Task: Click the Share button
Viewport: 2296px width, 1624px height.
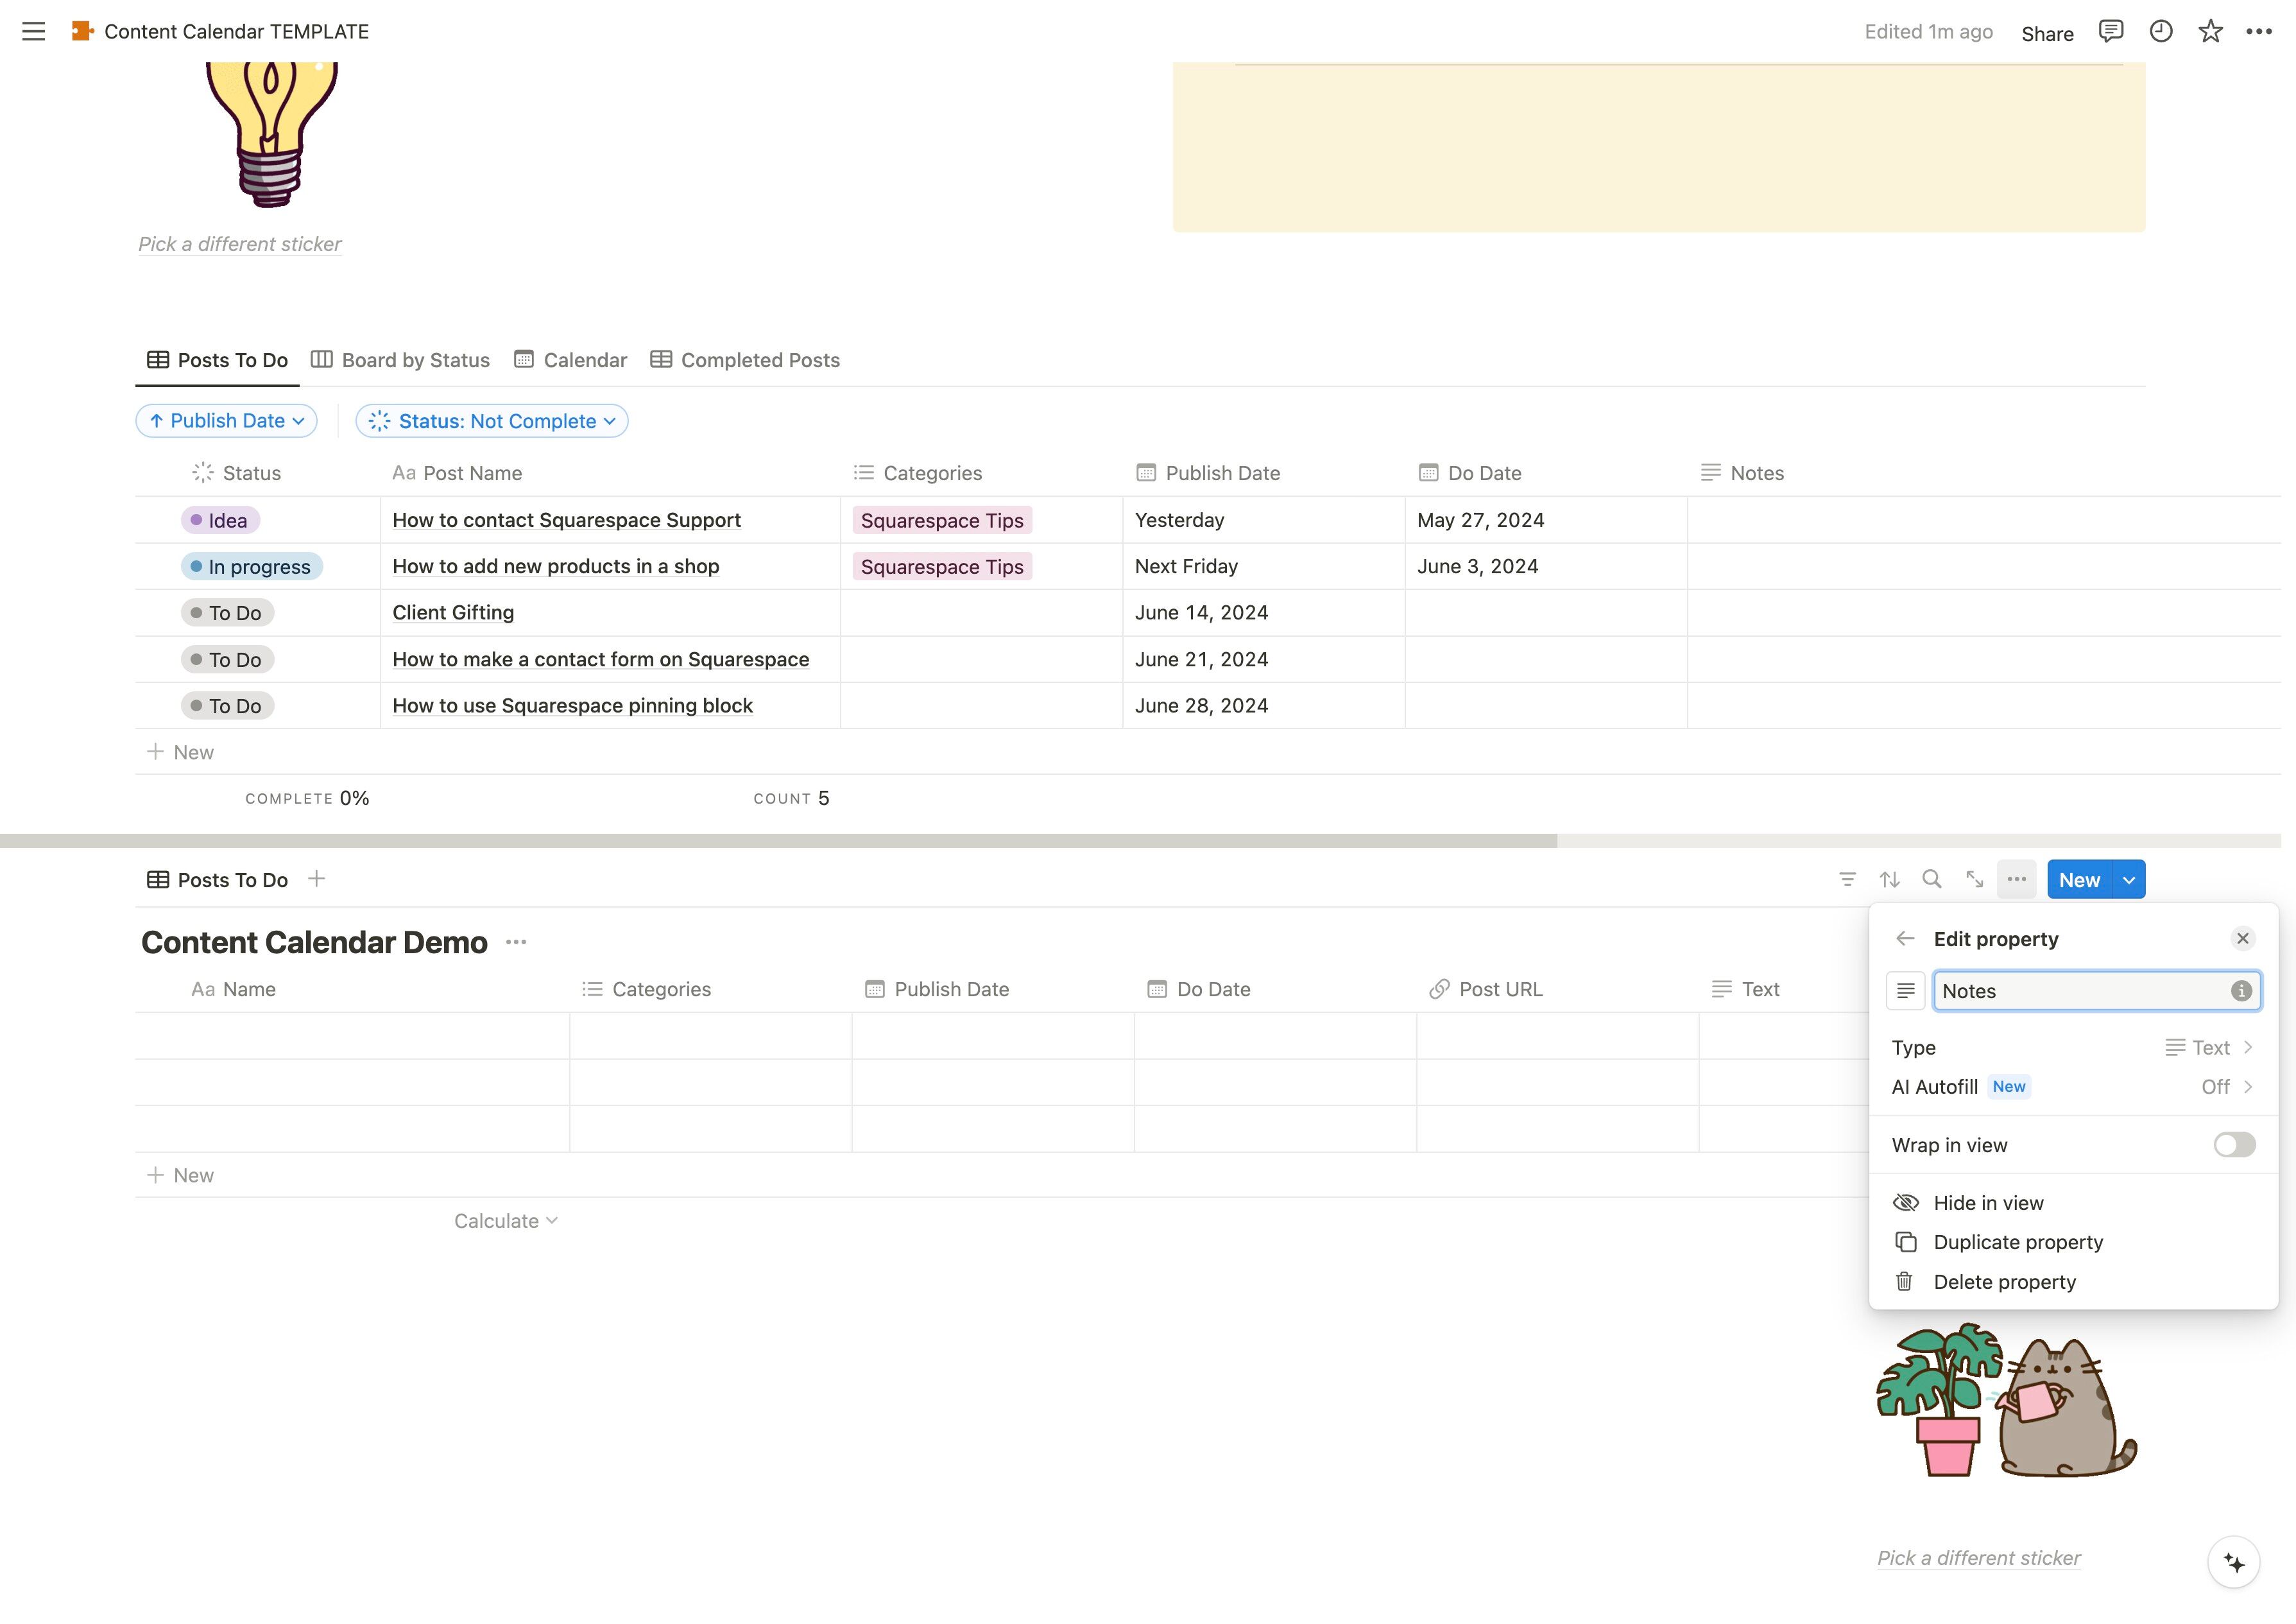Action: click(x=2047, y=33)
